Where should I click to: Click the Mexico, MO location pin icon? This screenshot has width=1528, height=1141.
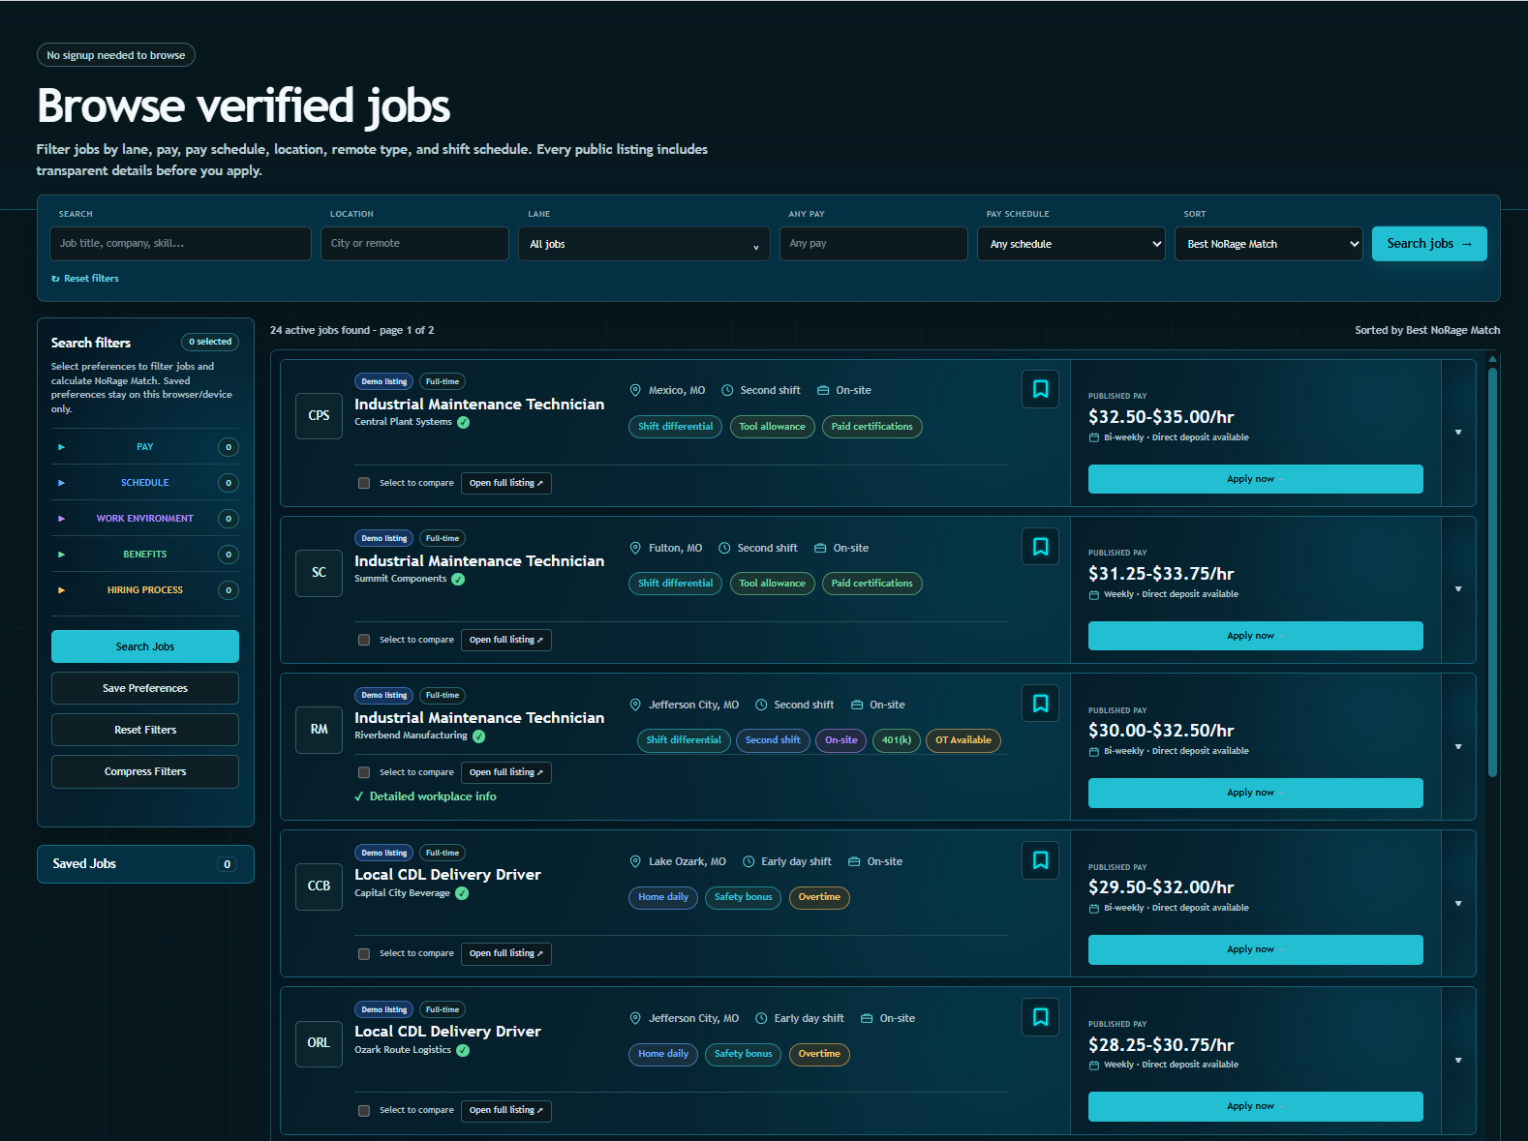635,390
